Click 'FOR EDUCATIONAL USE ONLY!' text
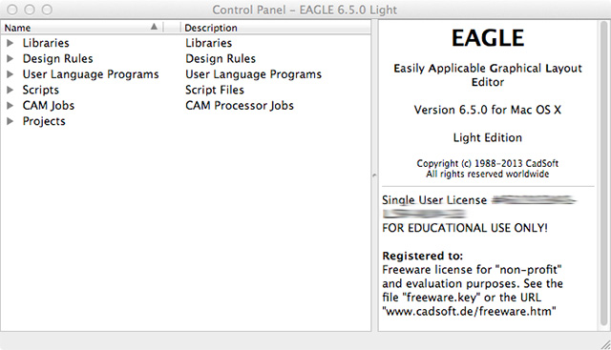 coord(465,228)
